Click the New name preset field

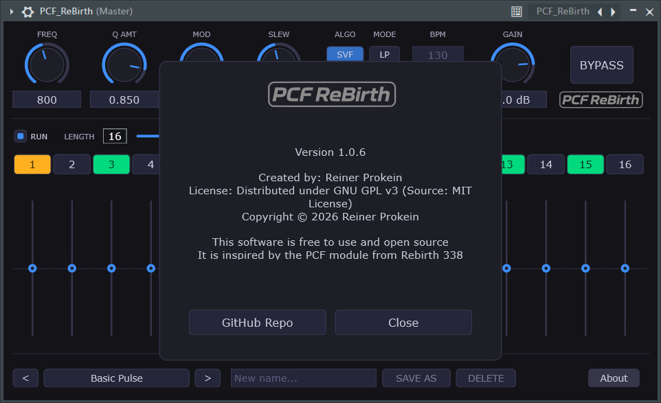tap(304, 378)
